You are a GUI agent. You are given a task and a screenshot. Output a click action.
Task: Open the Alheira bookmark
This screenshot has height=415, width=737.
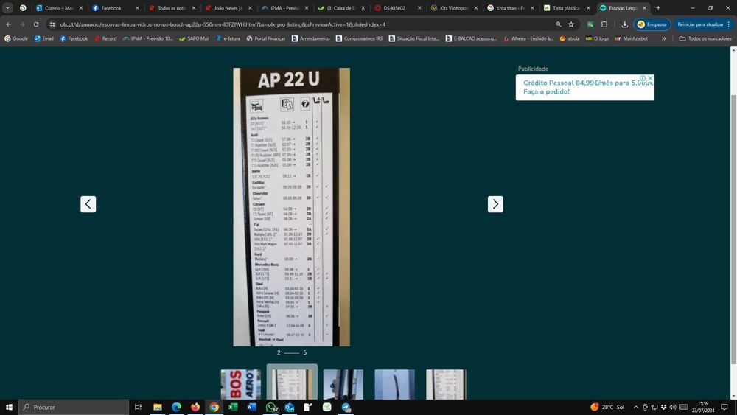click(x=528, y=38)
